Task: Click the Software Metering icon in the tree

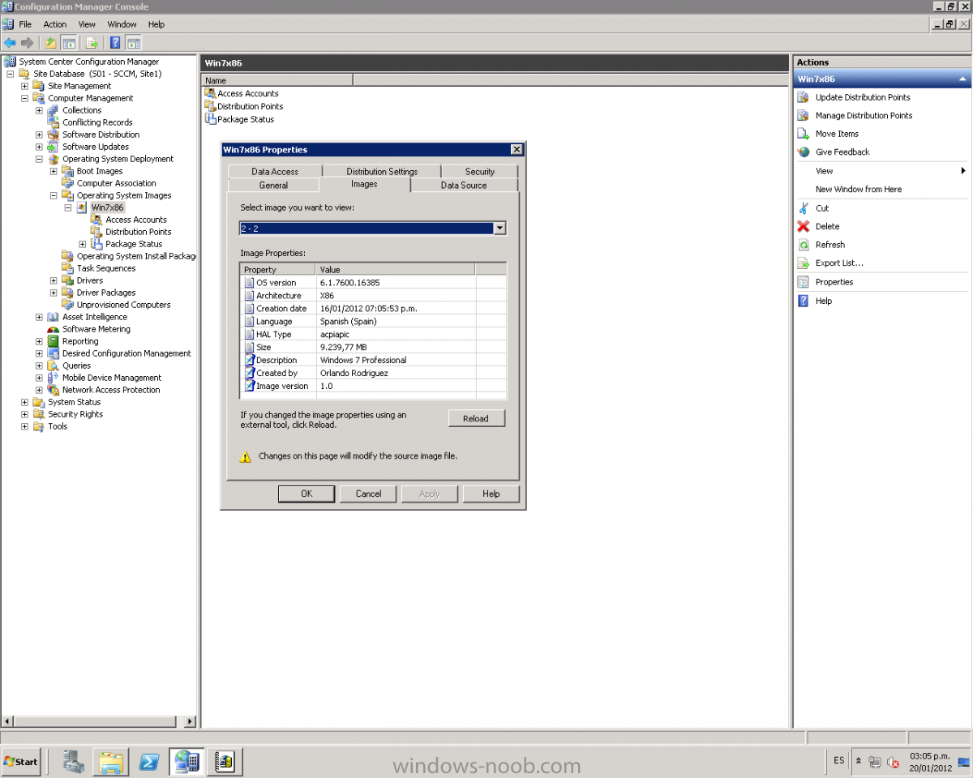Action: click(54, 329)
